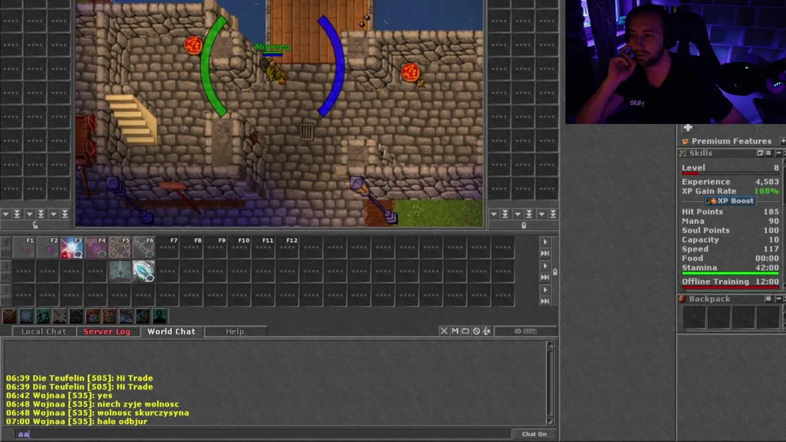Toggle the M server messages chat icon
Viewport: 786px width, 442px height.
pyautogui.click(x=455, y=331)
